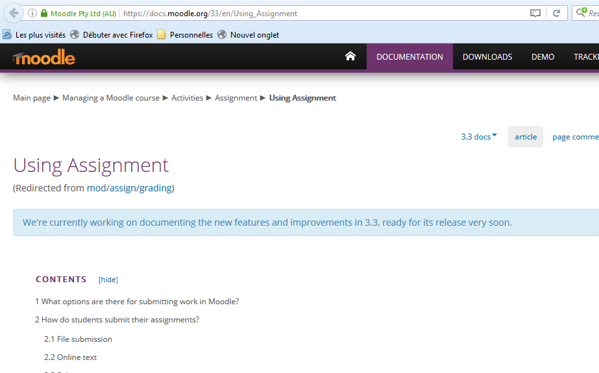
Task: Click the 3.3 release notice banner text
Action: click(x=267, y=223)
